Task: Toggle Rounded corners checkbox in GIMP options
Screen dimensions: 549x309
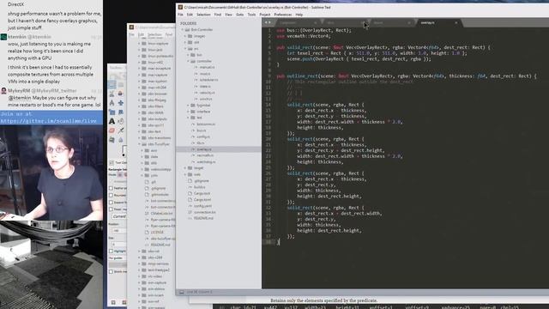Action: click(x=111, y=195)
